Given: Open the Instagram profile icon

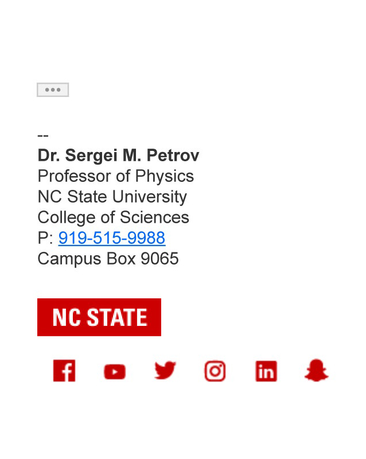Looking at the screenshot, I should [215, 371].
